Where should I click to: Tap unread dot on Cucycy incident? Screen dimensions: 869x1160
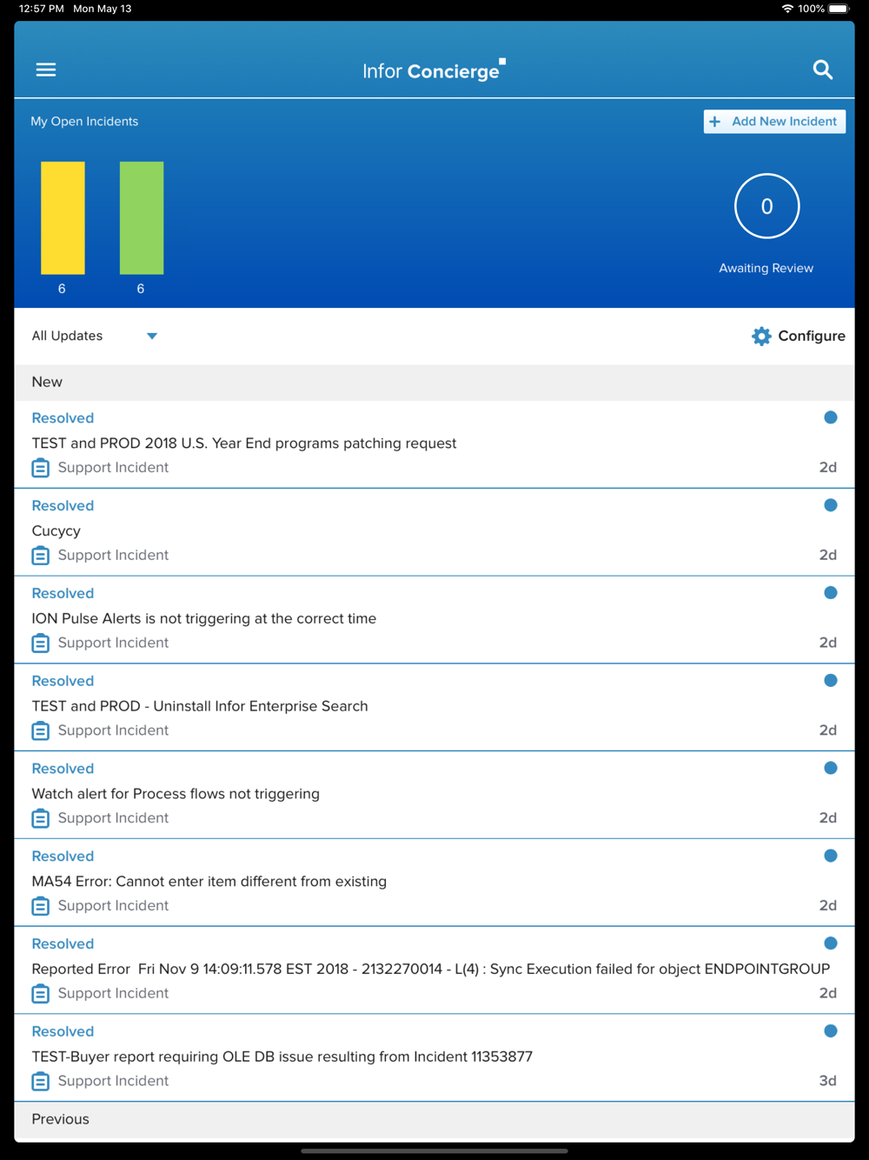coord(831,505)
